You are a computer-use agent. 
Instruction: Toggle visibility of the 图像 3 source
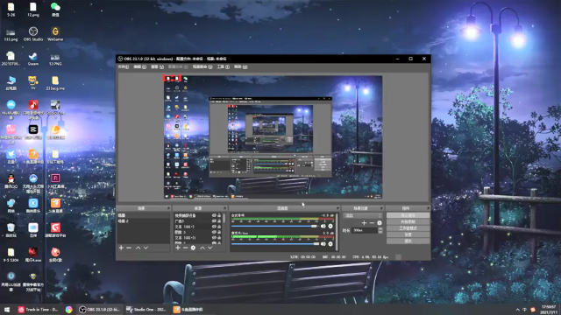pos(214,232)
